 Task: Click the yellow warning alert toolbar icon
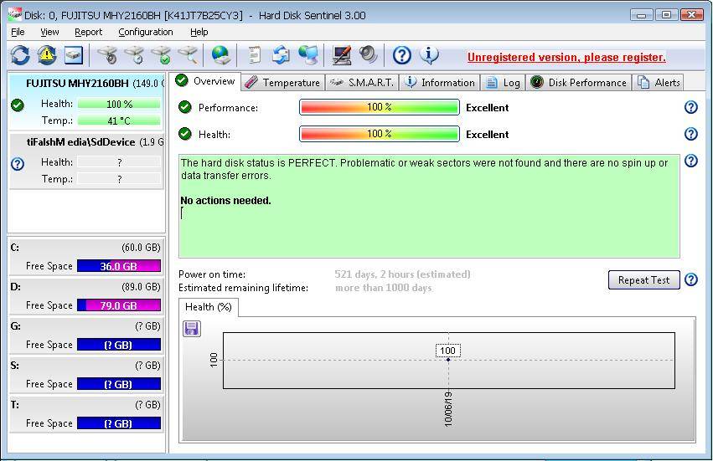tap(47, 55)
